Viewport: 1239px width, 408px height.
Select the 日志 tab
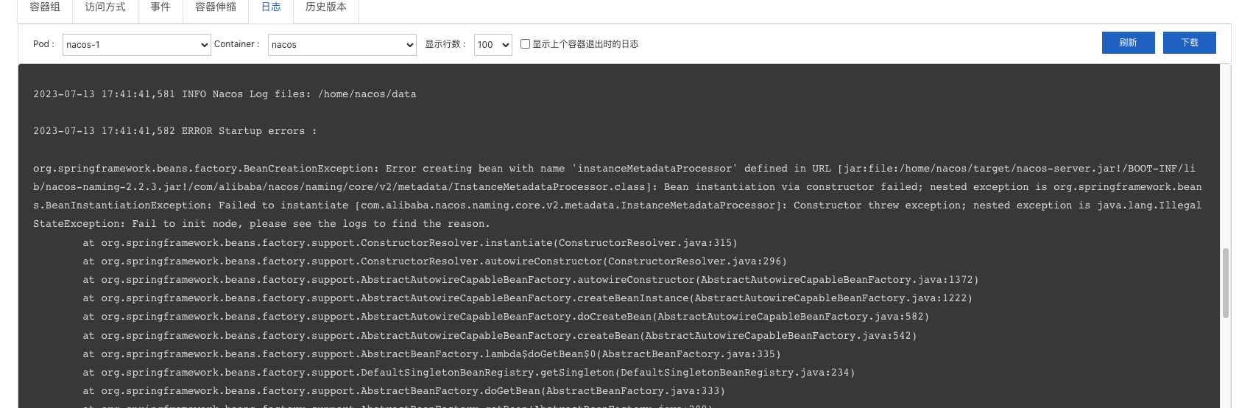tap(271, 7)
